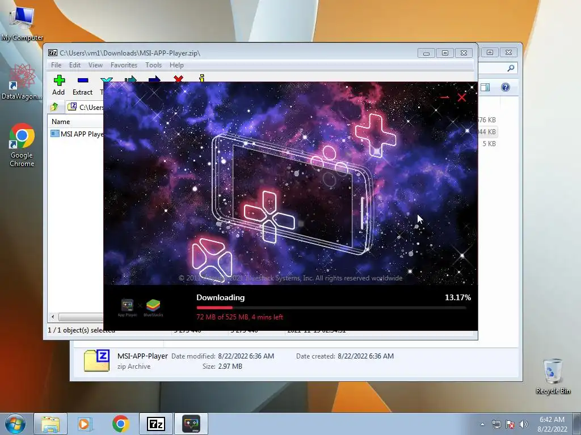Click the download progress bar in installer
Image resolution: width=581 pixels, height=435 pixels.
(x=331, y=308)
